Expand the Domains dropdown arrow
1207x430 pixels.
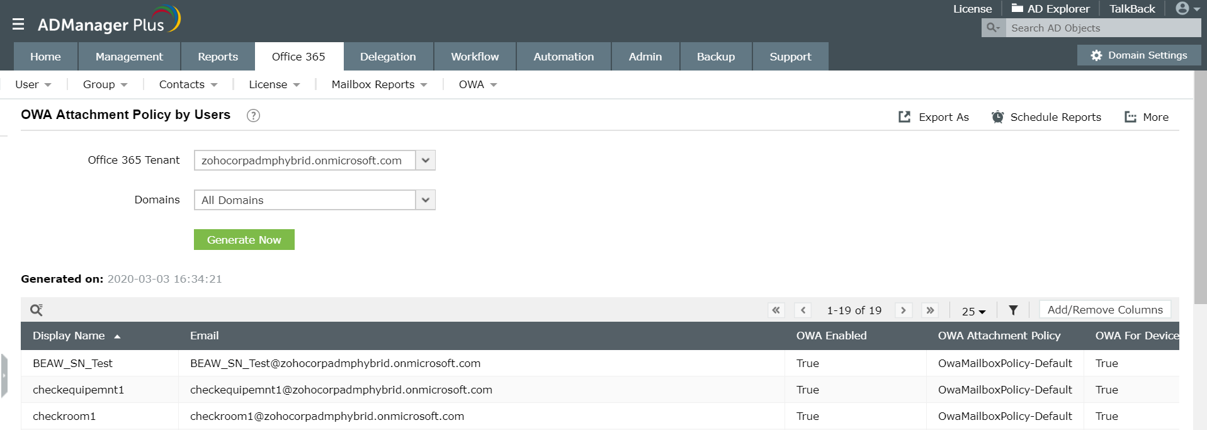tap(426, 200)
